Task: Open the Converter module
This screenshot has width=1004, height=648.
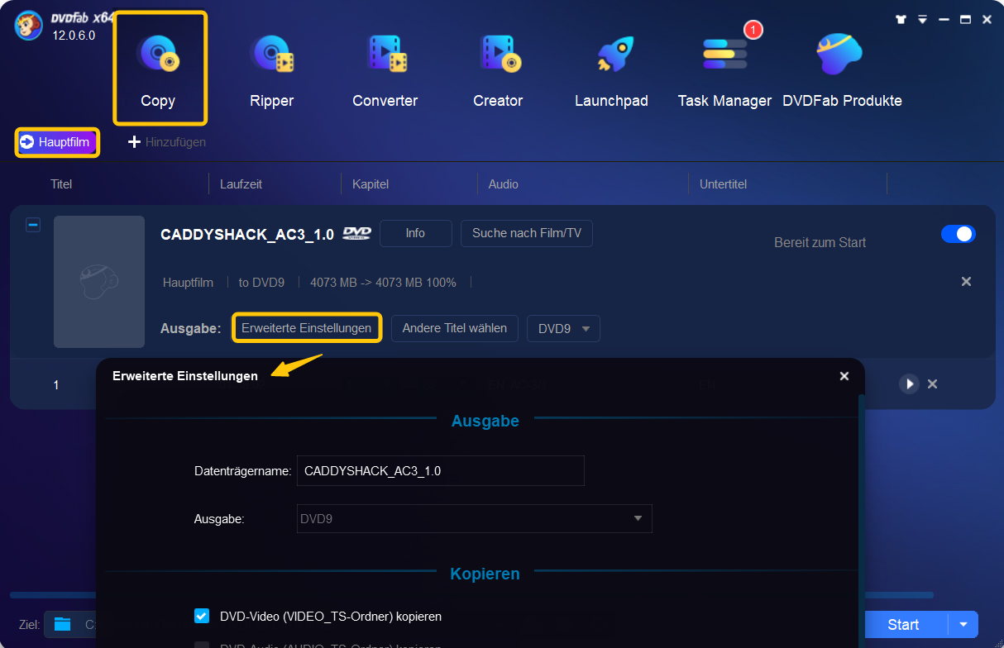Action: pos(385,68)
